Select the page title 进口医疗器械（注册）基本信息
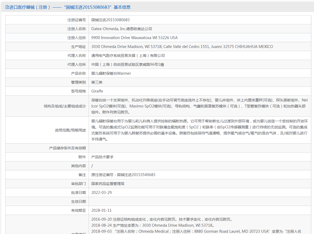 70,7
